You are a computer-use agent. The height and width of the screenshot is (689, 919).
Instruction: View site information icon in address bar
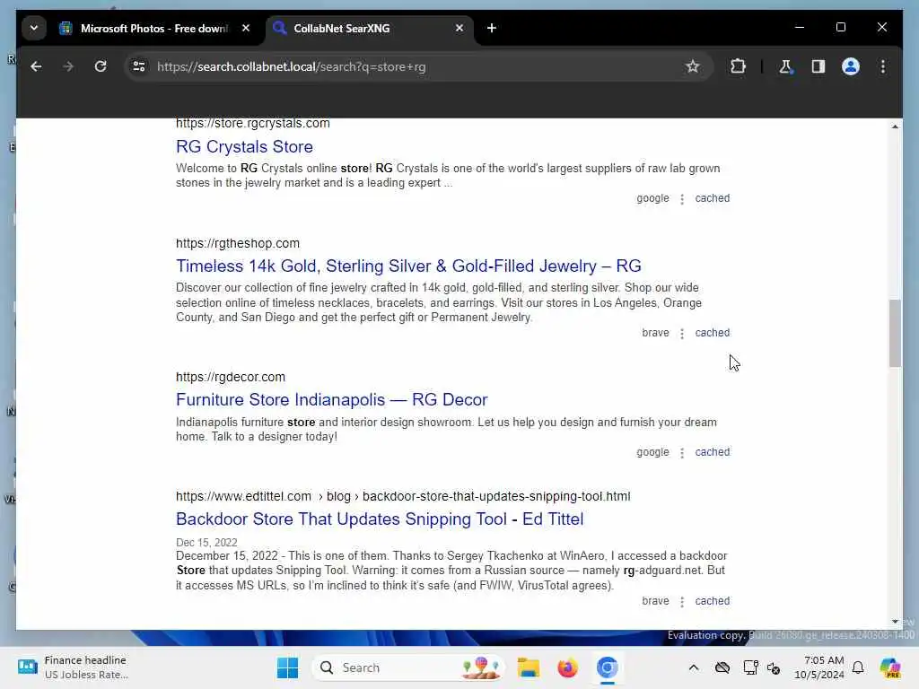pos(139,66)
